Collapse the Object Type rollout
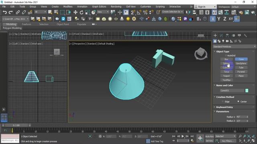The height and width of the screenshot is (144, 257). pyautogui.click(x=222, y=52)
